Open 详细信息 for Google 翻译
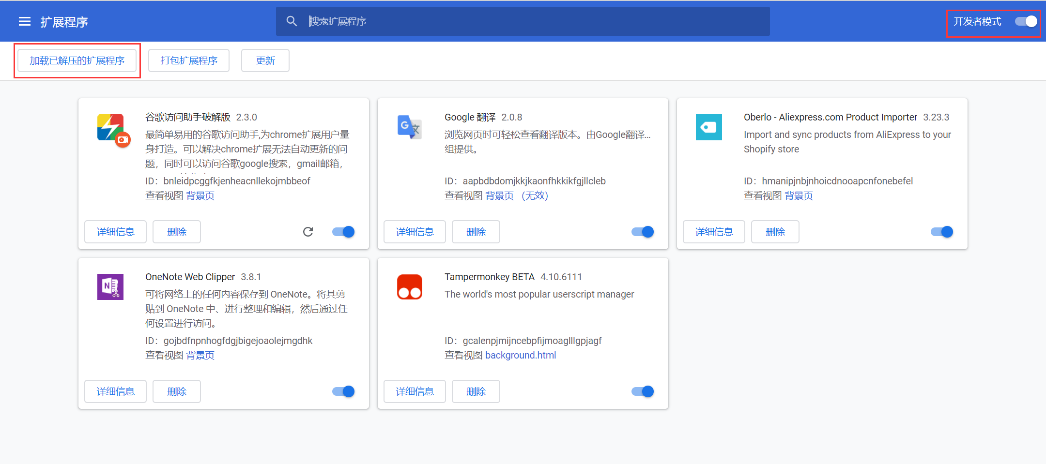The image size is (1046, 464). 415,232
